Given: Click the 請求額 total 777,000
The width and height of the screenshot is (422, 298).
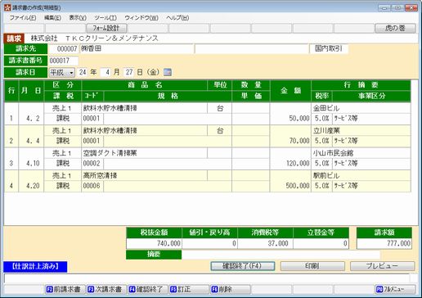Looking at the screenshot, I should pyautogui.click(x=384, y=243).
